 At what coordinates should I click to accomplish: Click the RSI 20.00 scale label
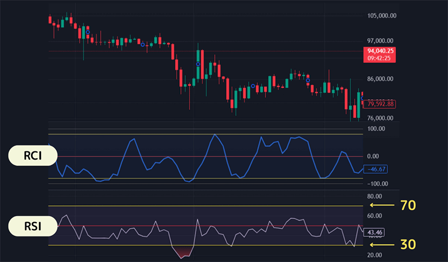click(376, 255)
